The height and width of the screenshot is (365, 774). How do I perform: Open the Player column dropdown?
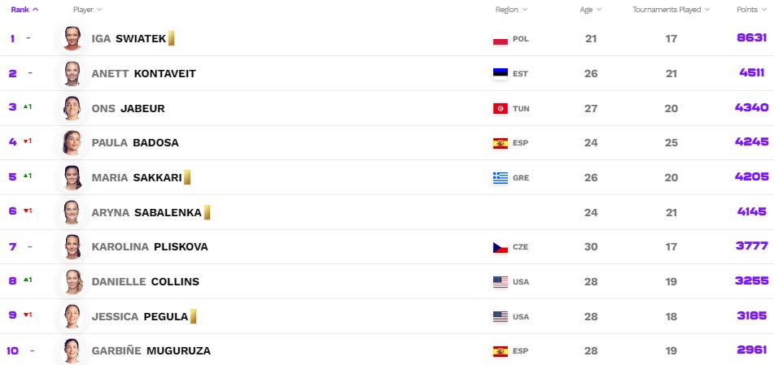88,10
